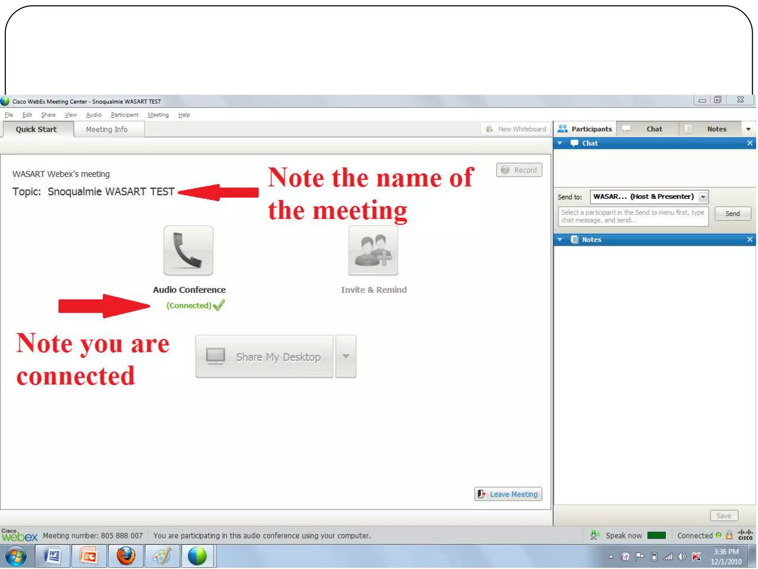
Task: Click the Leave Meeting button
Action: pyautogui.click(x=508, y=494)
